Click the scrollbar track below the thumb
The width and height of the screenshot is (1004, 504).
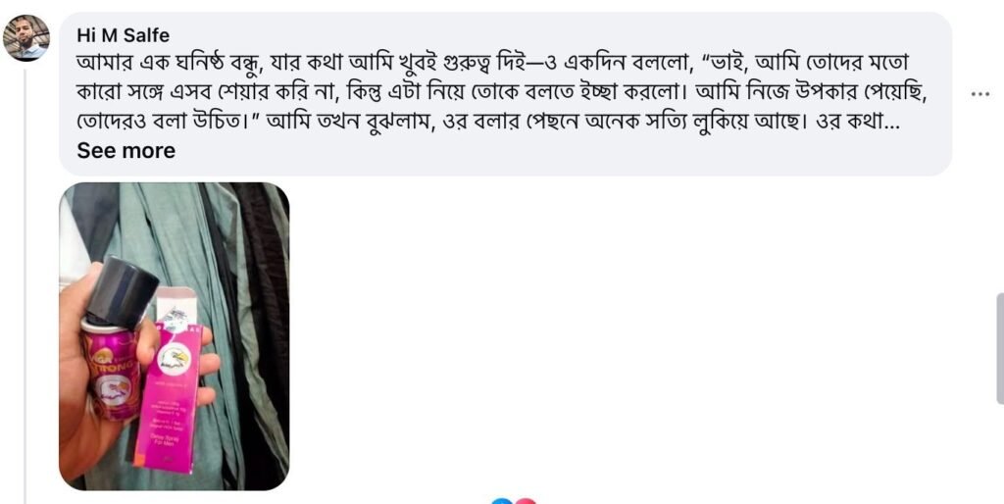(x=1000, y=454)
